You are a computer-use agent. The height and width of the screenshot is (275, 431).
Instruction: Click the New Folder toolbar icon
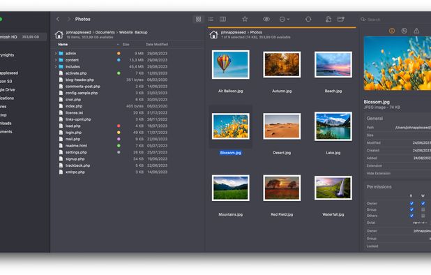click(341, 19)
